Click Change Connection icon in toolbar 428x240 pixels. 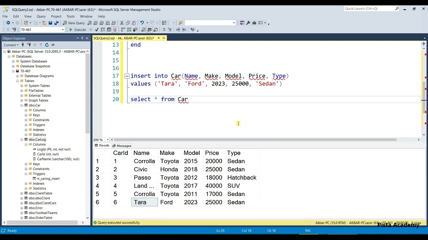click(14, 30)
